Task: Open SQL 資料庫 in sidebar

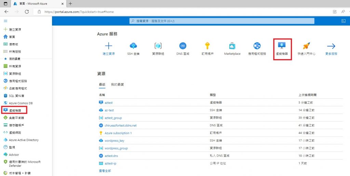Action: coord(16,96)
